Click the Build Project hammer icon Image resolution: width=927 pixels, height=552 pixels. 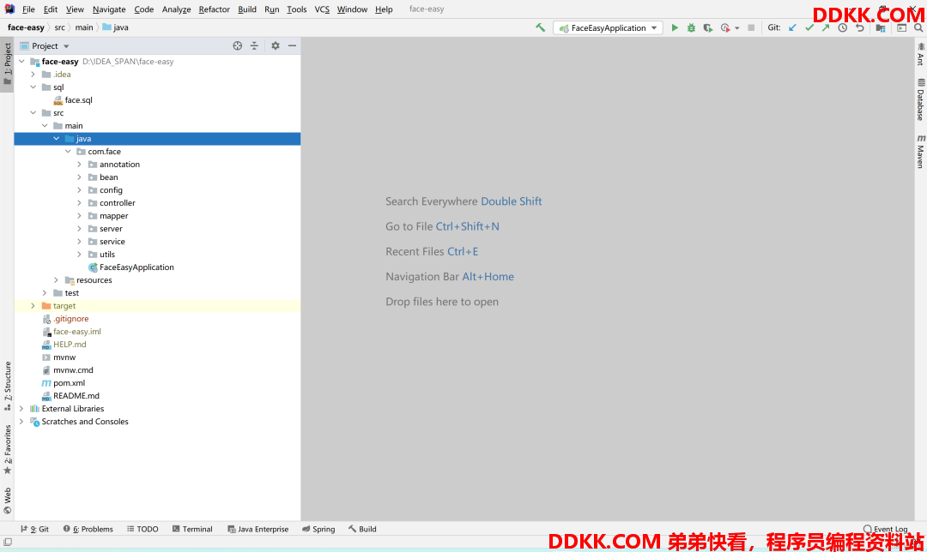pos(540,27)
